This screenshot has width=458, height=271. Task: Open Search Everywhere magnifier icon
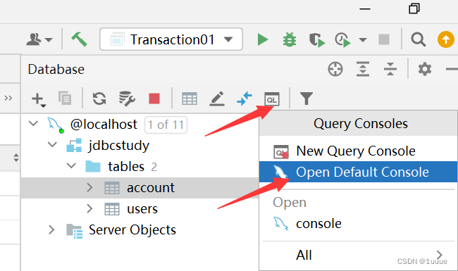(418, 39)
